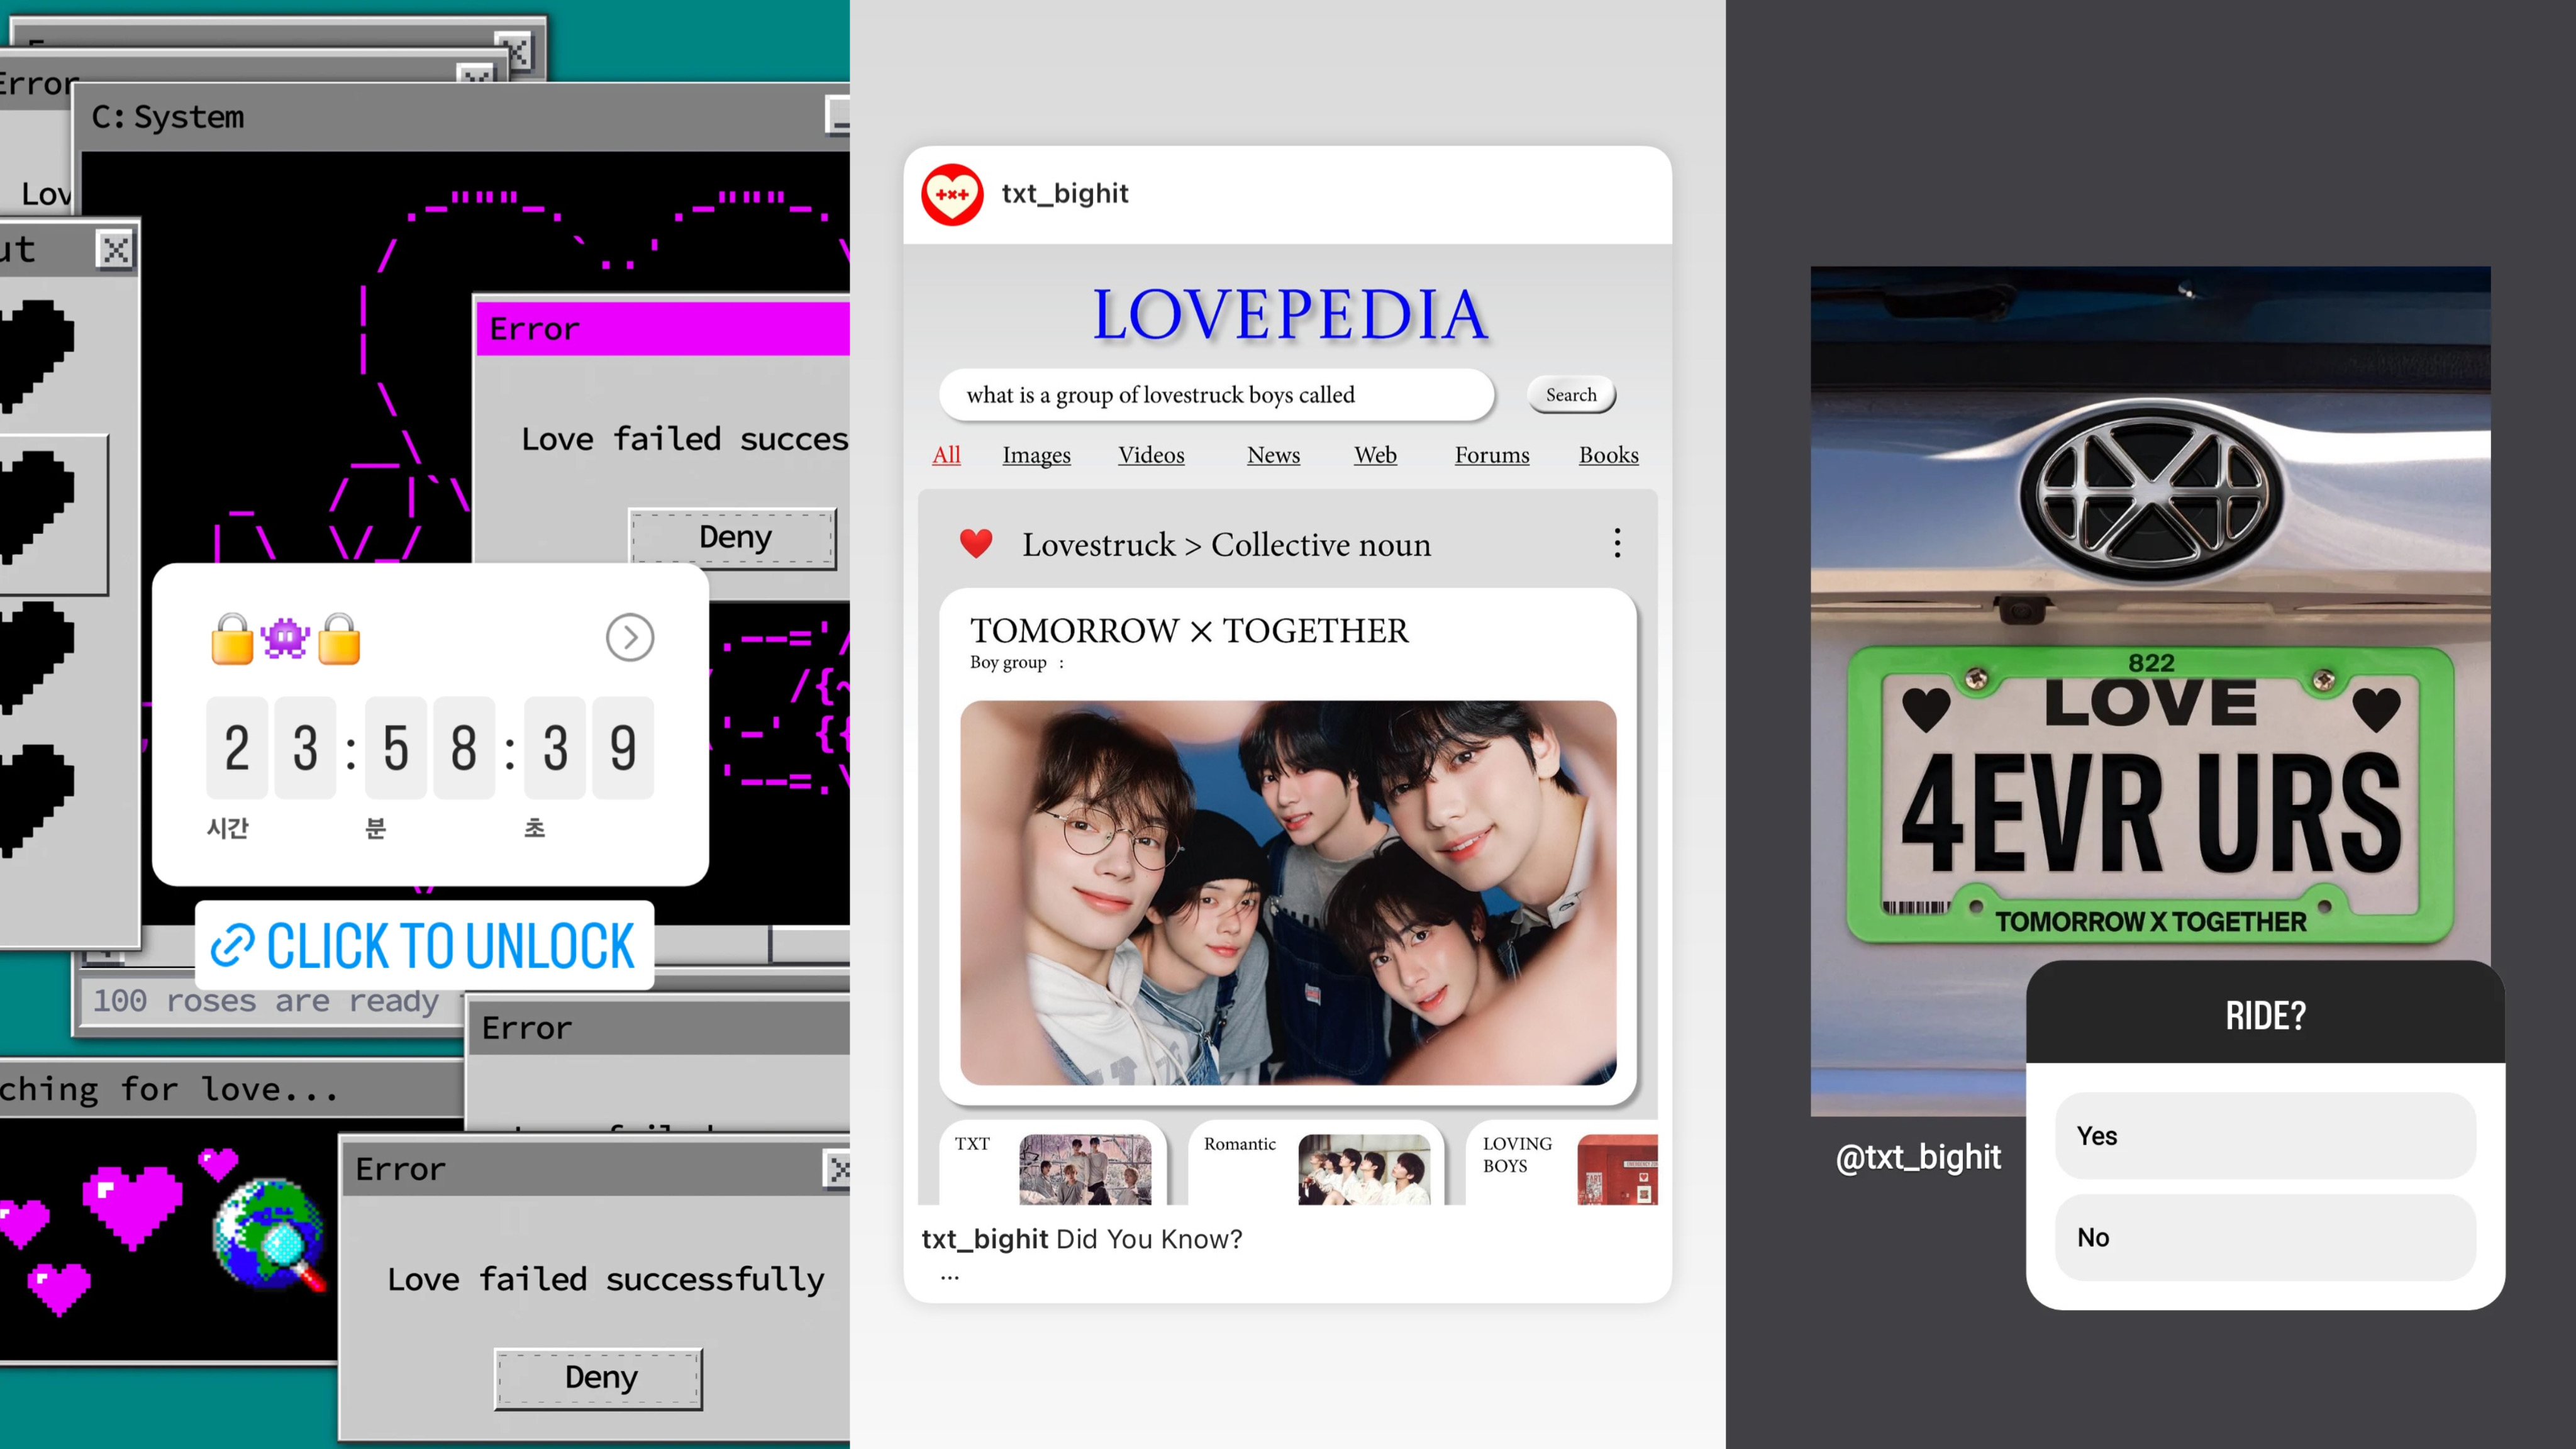Click the 4EVR URS license plate
Image resolution: width=2576 pixels, height=1449 pixels.
coord(2150,795)
